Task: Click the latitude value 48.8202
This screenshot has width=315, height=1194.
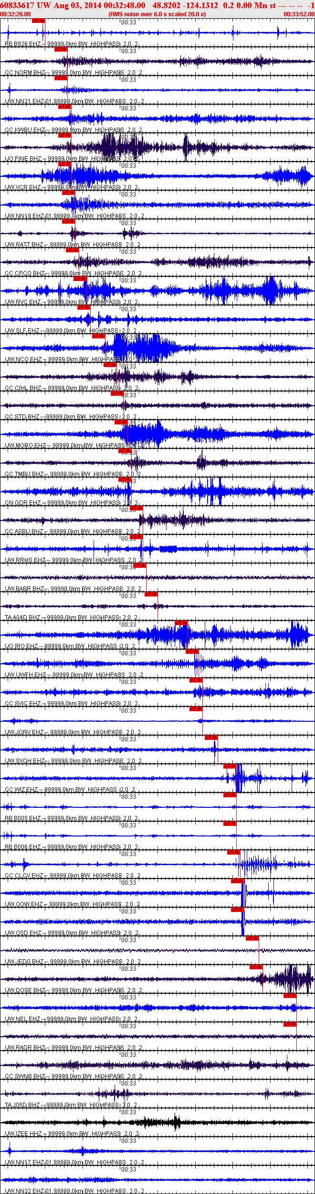Action: click(x=167, y=5)
